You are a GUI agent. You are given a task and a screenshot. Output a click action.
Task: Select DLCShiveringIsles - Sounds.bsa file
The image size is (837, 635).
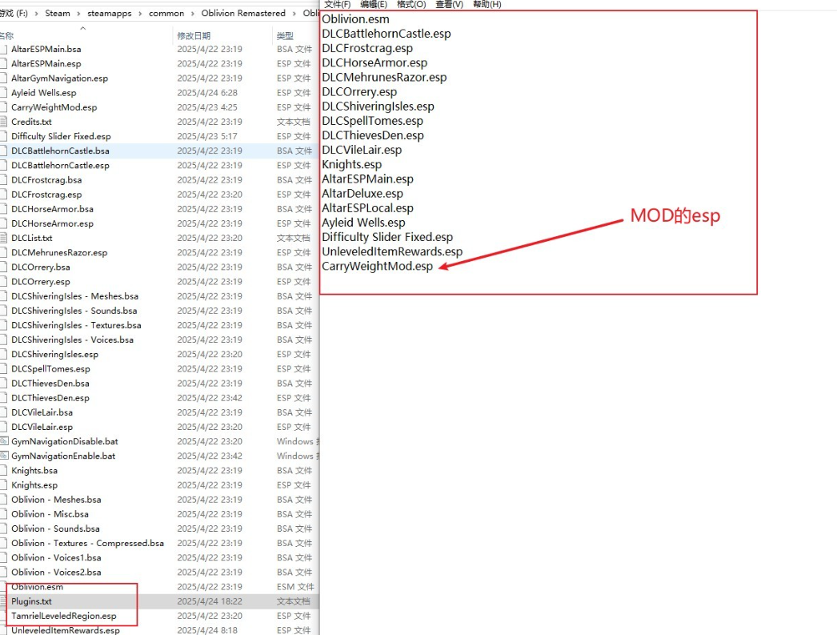coord(74,311)
